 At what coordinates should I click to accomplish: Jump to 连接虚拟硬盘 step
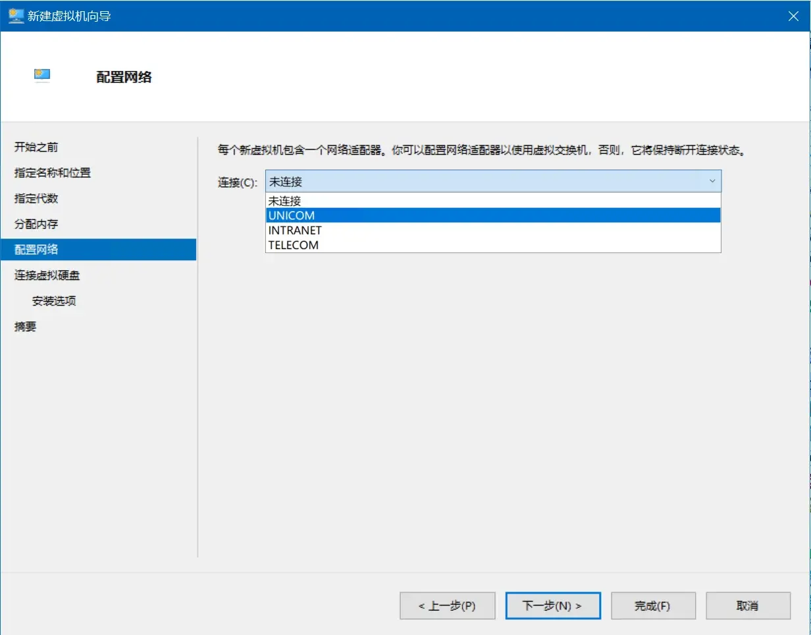[x=47, y=275]
